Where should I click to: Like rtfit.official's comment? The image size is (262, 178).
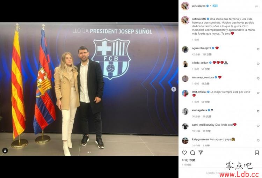coord(258,93)
